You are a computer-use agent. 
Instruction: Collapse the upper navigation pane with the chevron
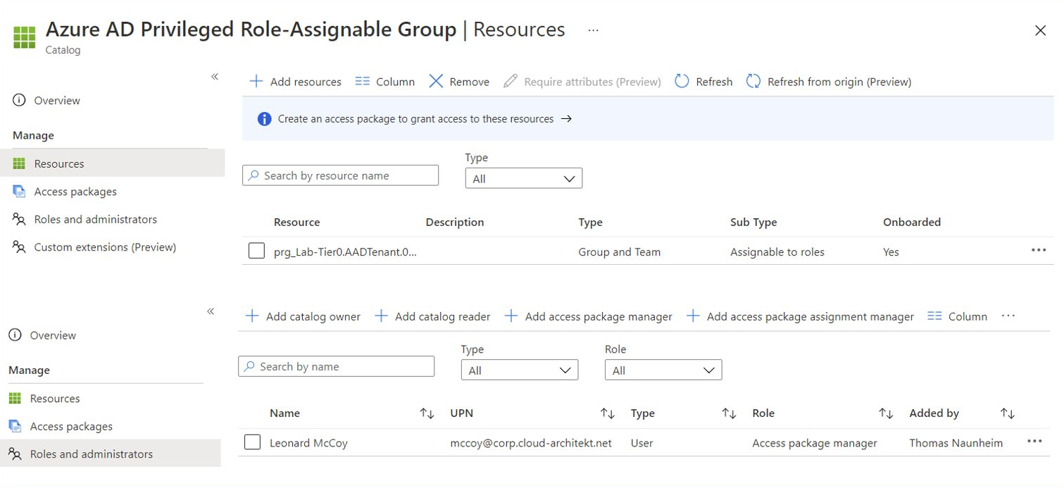[x=215, y=77]
